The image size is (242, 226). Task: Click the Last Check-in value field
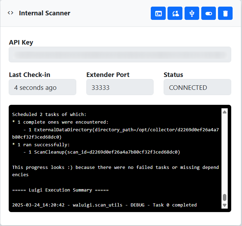click(x=42, y=87)
